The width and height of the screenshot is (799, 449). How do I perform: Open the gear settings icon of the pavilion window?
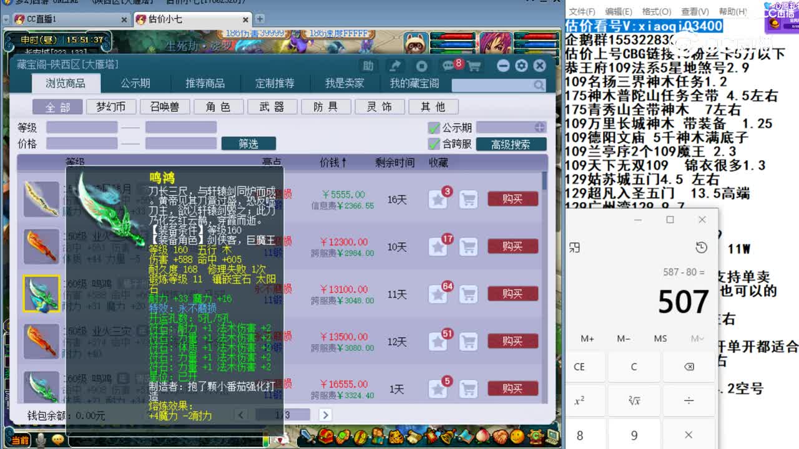521,65
